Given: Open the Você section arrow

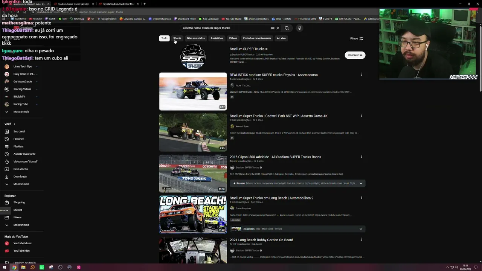Looking at the screenshot, I should coord(14,124).
